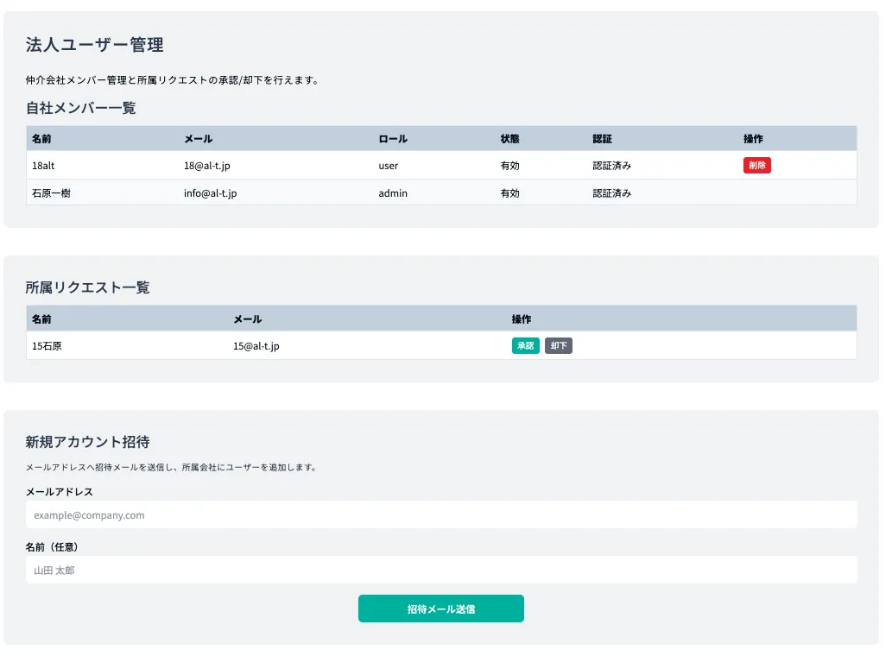Screen dimensions: 892x656
Task: Delete the 18alt member with 削除 button
Action: 756,166
